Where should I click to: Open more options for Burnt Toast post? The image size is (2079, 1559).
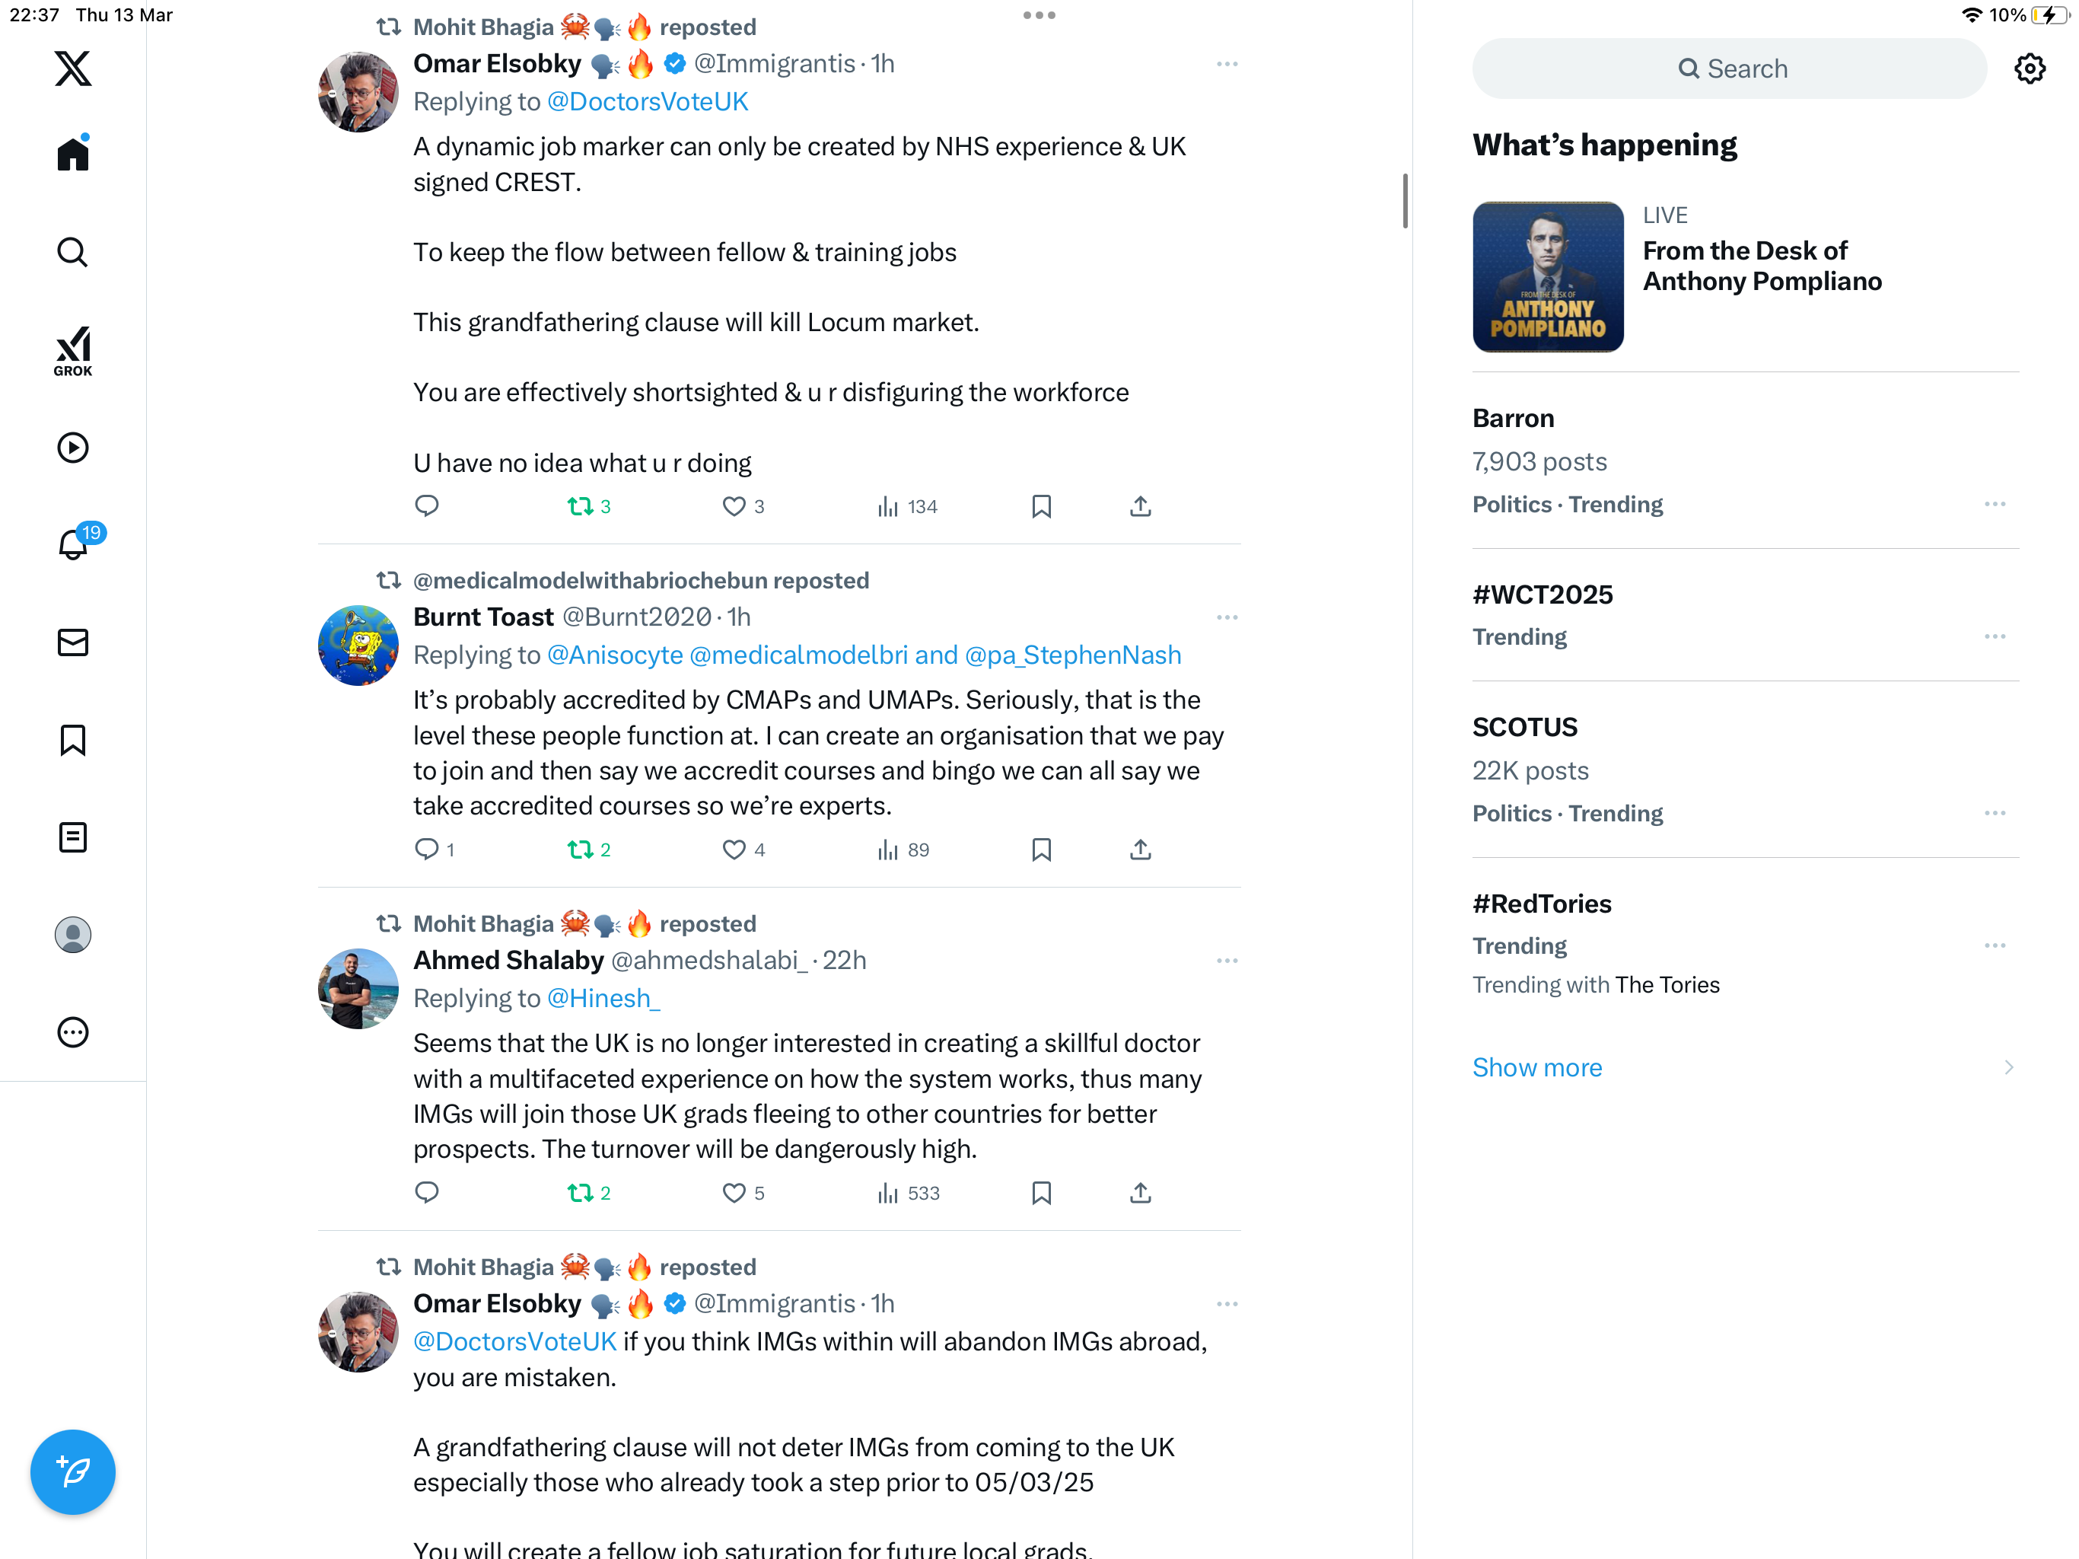1227,617
